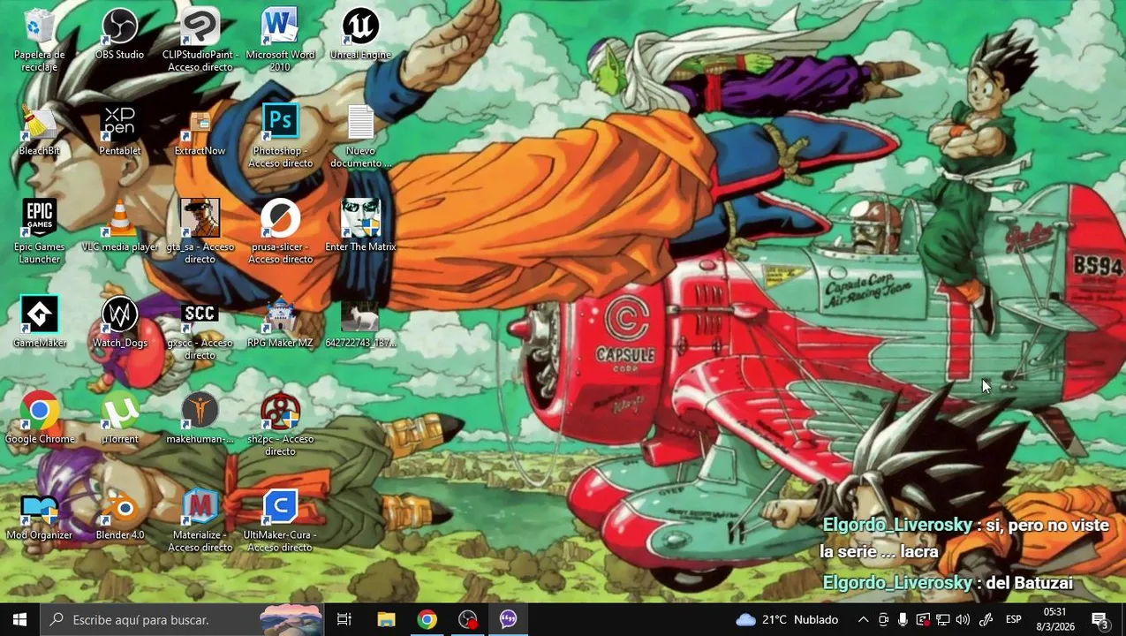Select the Photoshop shortcut icon
This screenshot has height=636, width=1126.
coord(280,136)
